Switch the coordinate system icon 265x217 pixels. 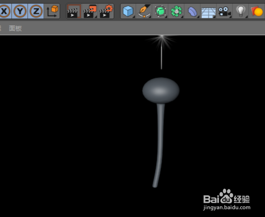pyautogui.click(x=52, y=11)
